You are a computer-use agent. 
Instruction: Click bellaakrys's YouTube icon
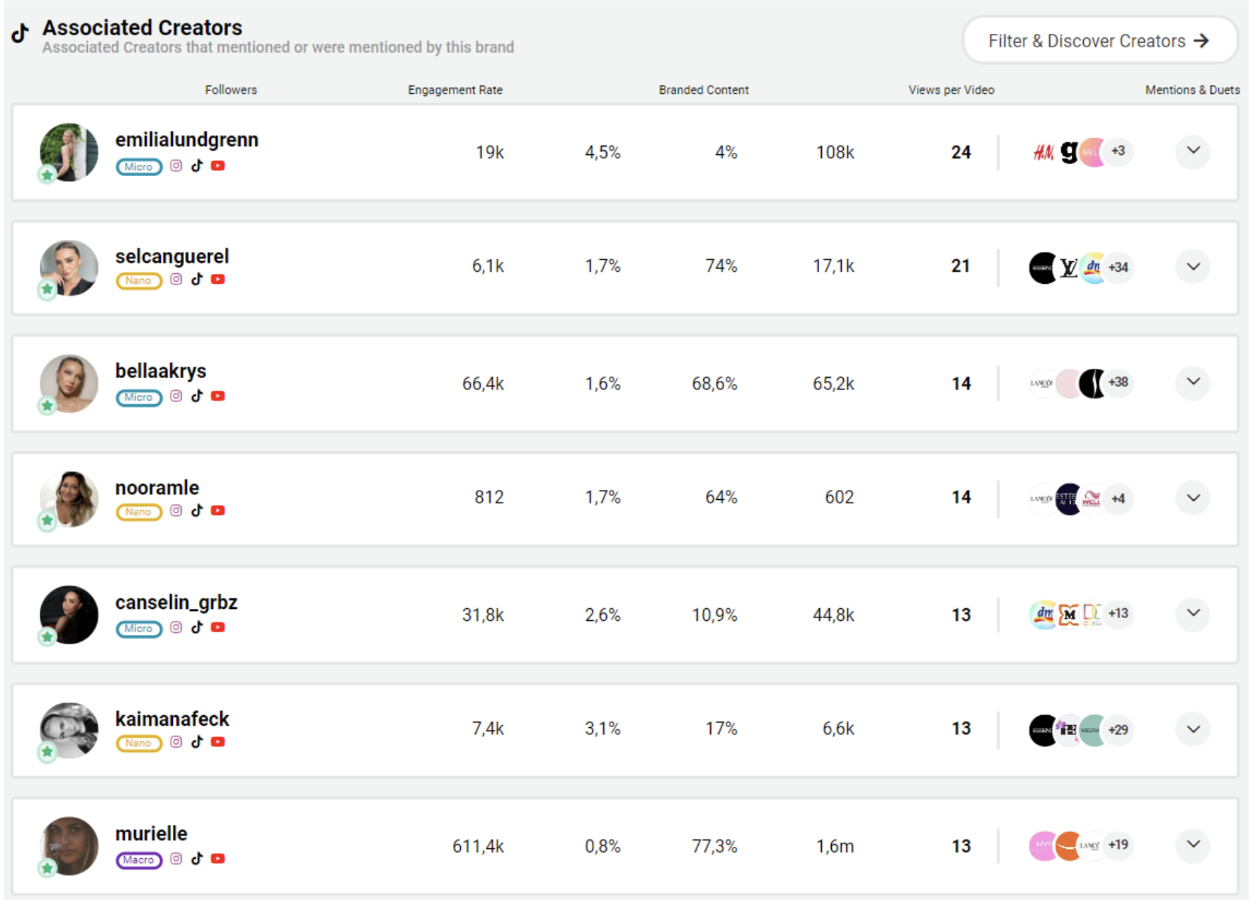click(x=217, y=396)
